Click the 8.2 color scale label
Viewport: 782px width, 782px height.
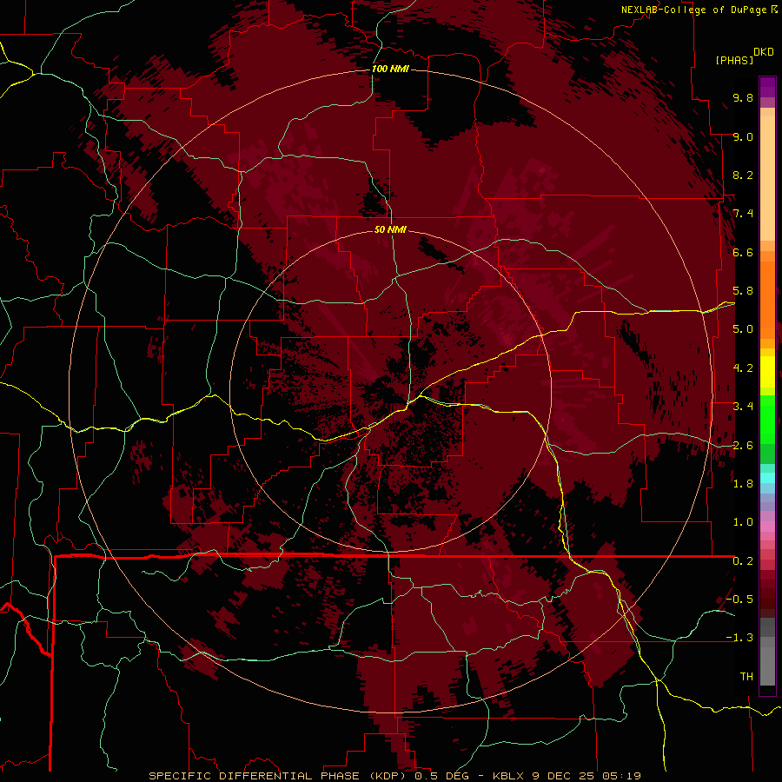tap(743, 176)
